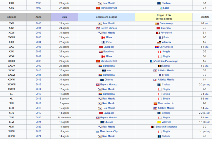Click the (gg) link beside the 1-2 result
This screenshot has width=212, height=142.
206,24
